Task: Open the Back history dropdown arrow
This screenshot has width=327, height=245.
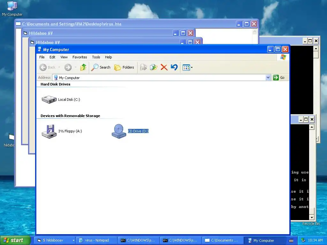Action: coord(59,67)
